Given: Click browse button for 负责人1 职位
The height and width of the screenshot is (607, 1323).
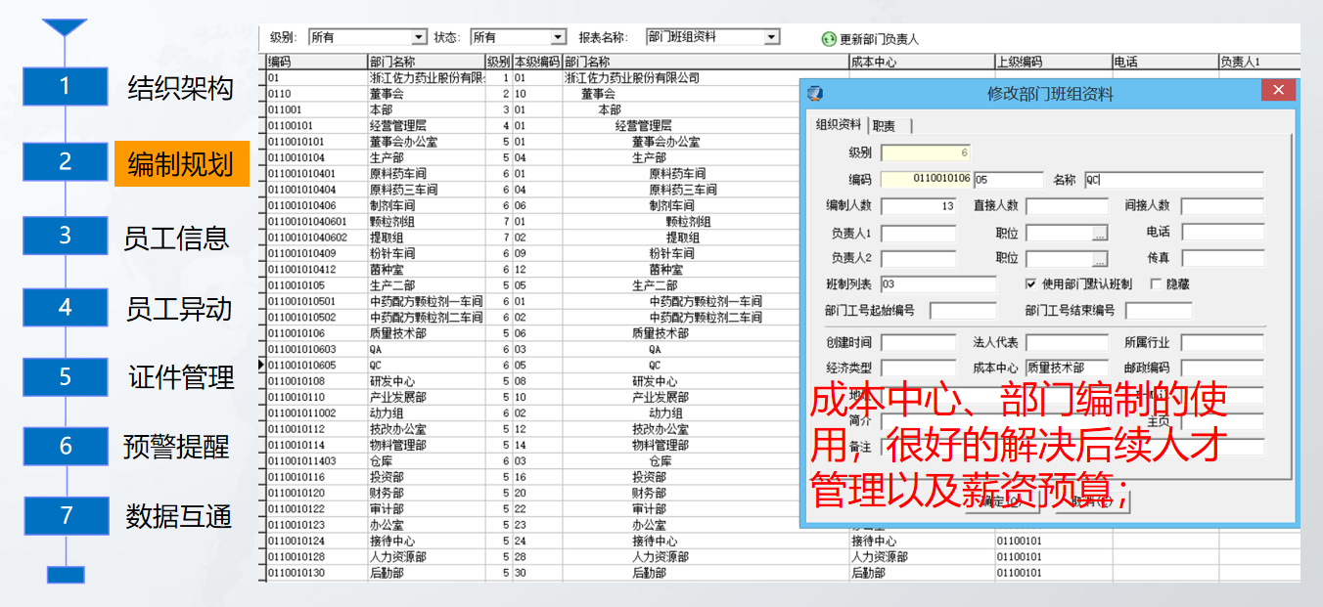Looking at the screenshot, I should point(1100,234).
